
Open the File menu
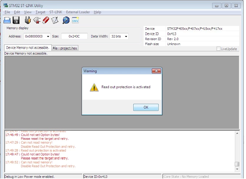pos(7,12)
